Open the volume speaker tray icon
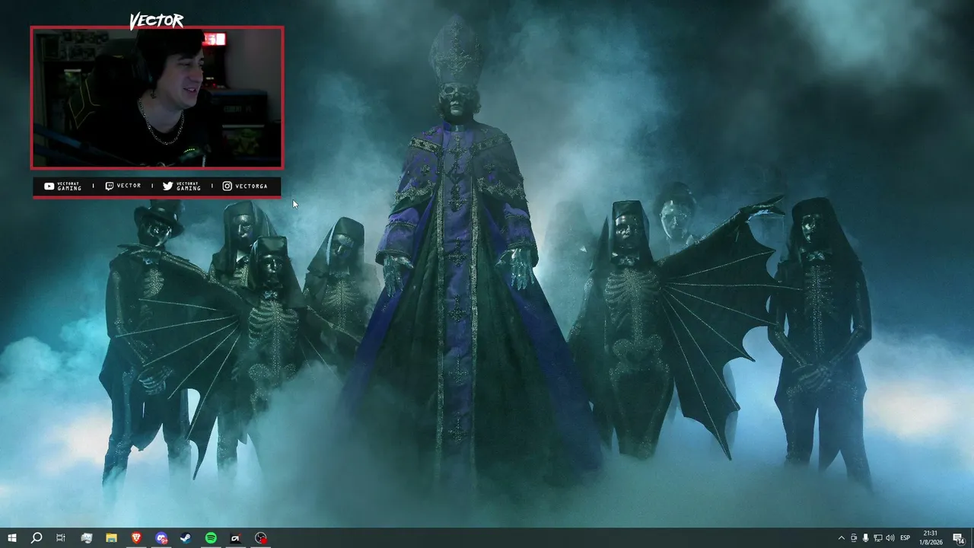The image size is (974, 548). pos(890,538)
